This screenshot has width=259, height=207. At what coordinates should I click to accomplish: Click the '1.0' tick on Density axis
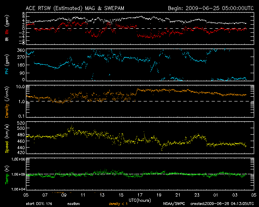21,102
